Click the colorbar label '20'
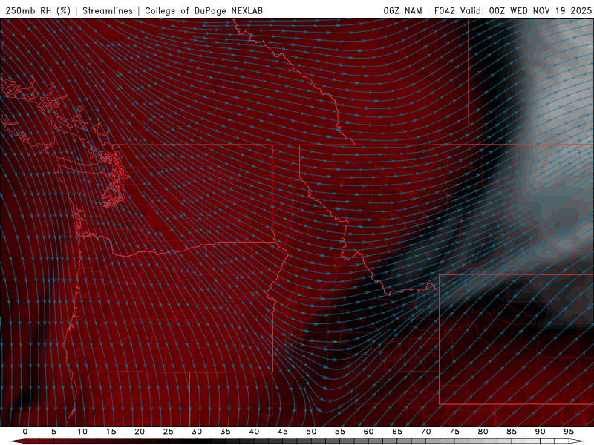This screenshot has width=594, height=445. pyautogui.click(x=140, y=432)
